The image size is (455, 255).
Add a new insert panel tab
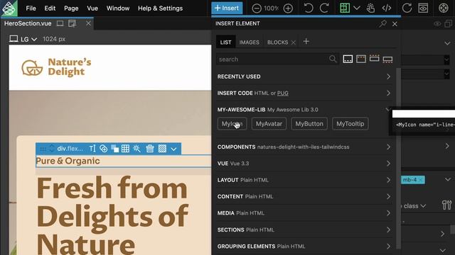point(306,42)
